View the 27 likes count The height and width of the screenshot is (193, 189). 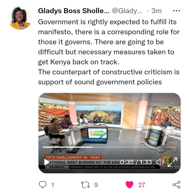[x=142, y=185]
